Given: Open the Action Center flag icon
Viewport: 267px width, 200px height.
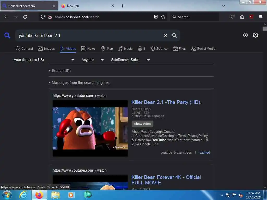Looking at the screenshot, I should pyautogui.click(x=234, y=195).
